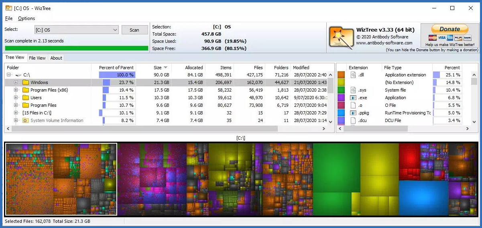Image resolution: width=482 pixels, height=228 pixels.
Task: Click the Selected Files status bar text
Action: coord(47,221)
